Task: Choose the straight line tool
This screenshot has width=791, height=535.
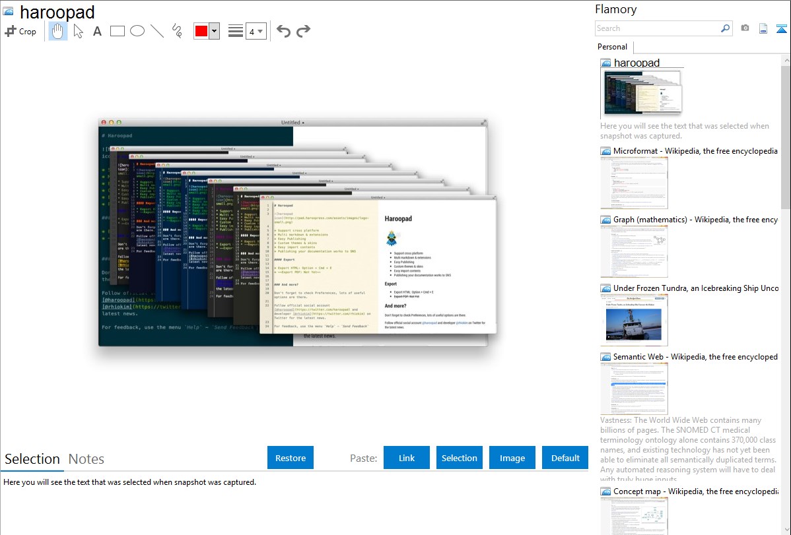Action: tap(157, 31)
